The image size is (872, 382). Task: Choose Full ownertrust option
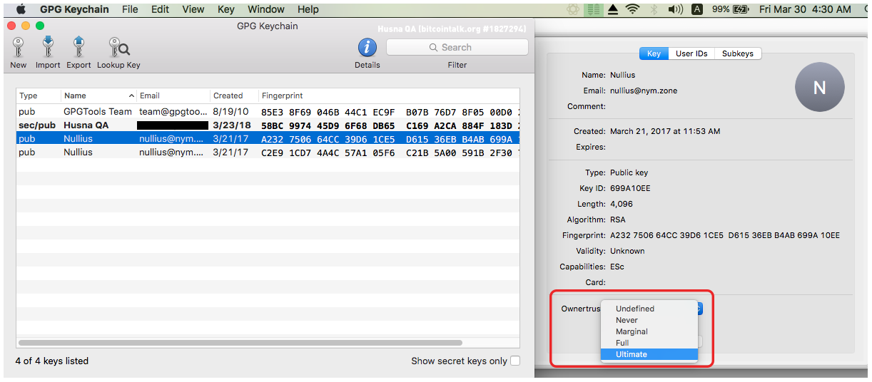649,343
